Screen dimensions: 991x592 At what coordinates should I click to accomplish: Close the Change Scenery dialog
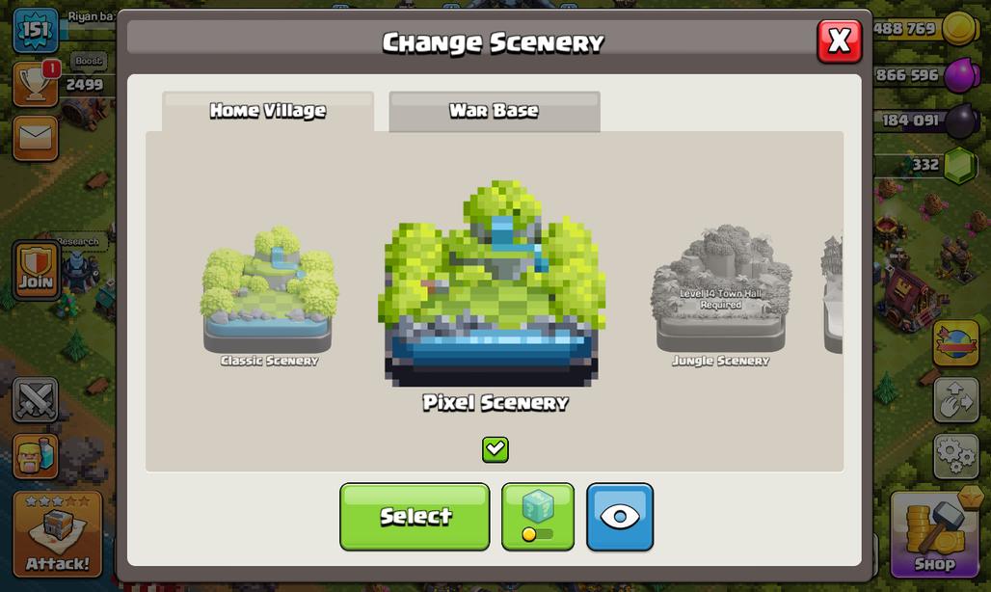(840, 41)
